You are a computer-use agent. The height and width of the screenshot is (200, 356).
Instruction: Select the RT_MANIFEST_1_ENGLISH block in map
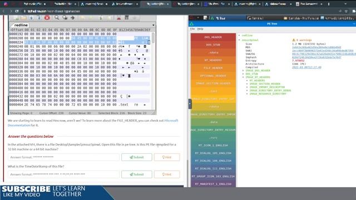coord(213,184)
